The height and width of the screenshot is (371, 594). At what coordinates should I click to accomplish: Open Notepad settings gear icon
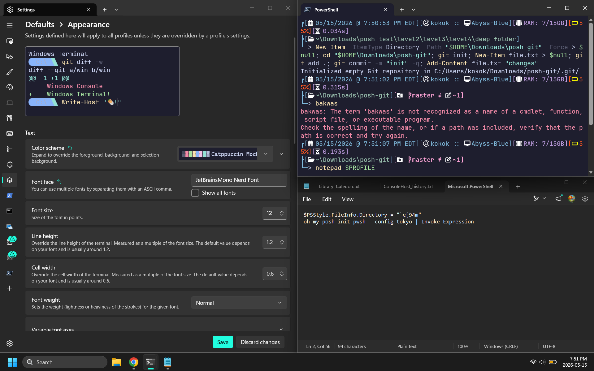(x=585, y=199)
